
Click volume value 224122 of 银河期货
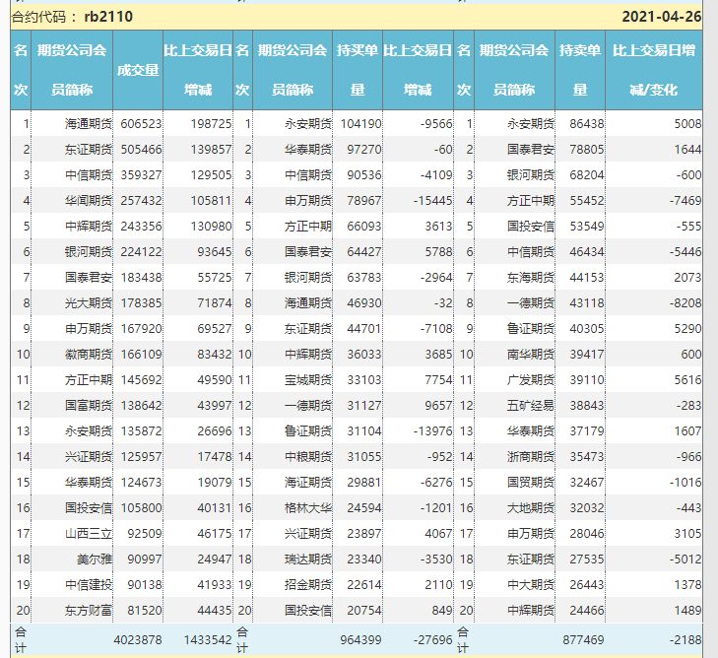tap(141, 252)
